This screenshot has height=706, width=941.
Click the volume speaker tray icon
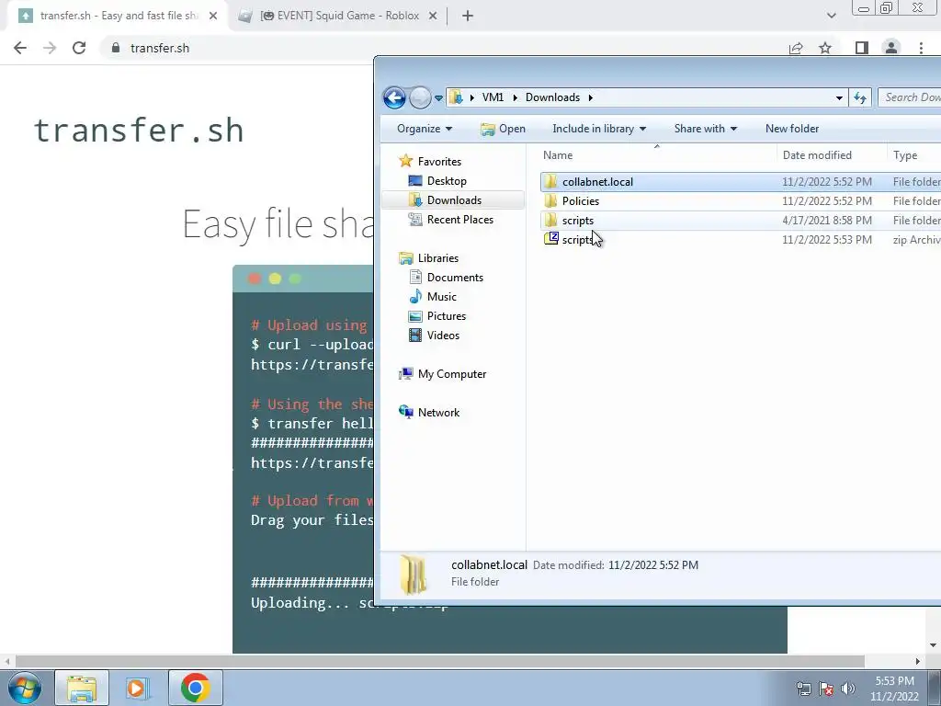click(x=848, y=689)
